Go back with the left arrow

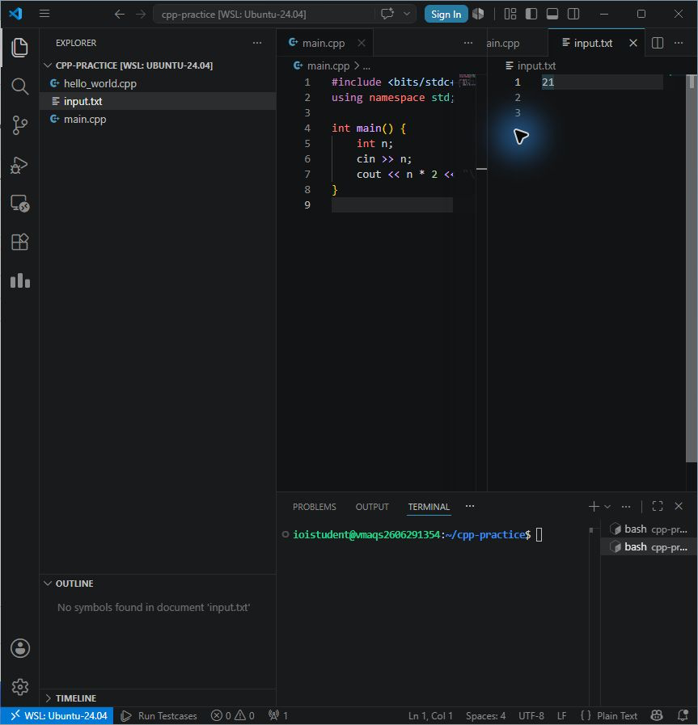tap(120, 15)
